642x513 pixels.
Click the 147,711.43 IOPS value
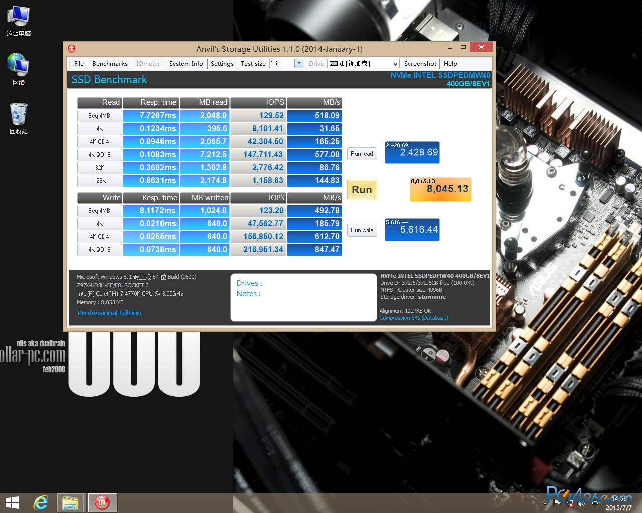click(x=258, y=155)
